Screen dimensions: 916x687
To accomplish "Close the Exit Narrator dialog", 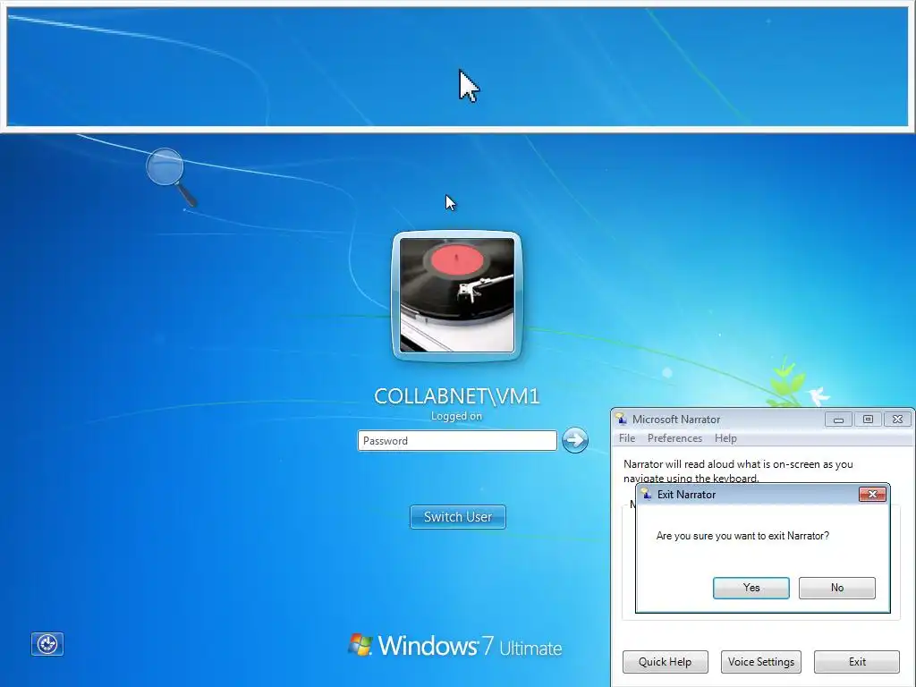I will tap(873, 494).
